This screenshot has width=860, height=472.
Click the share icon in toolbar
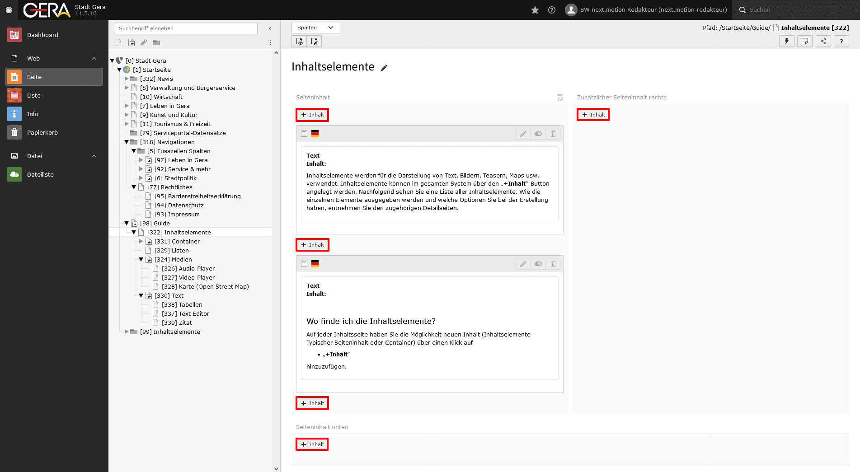coord(823,41)
